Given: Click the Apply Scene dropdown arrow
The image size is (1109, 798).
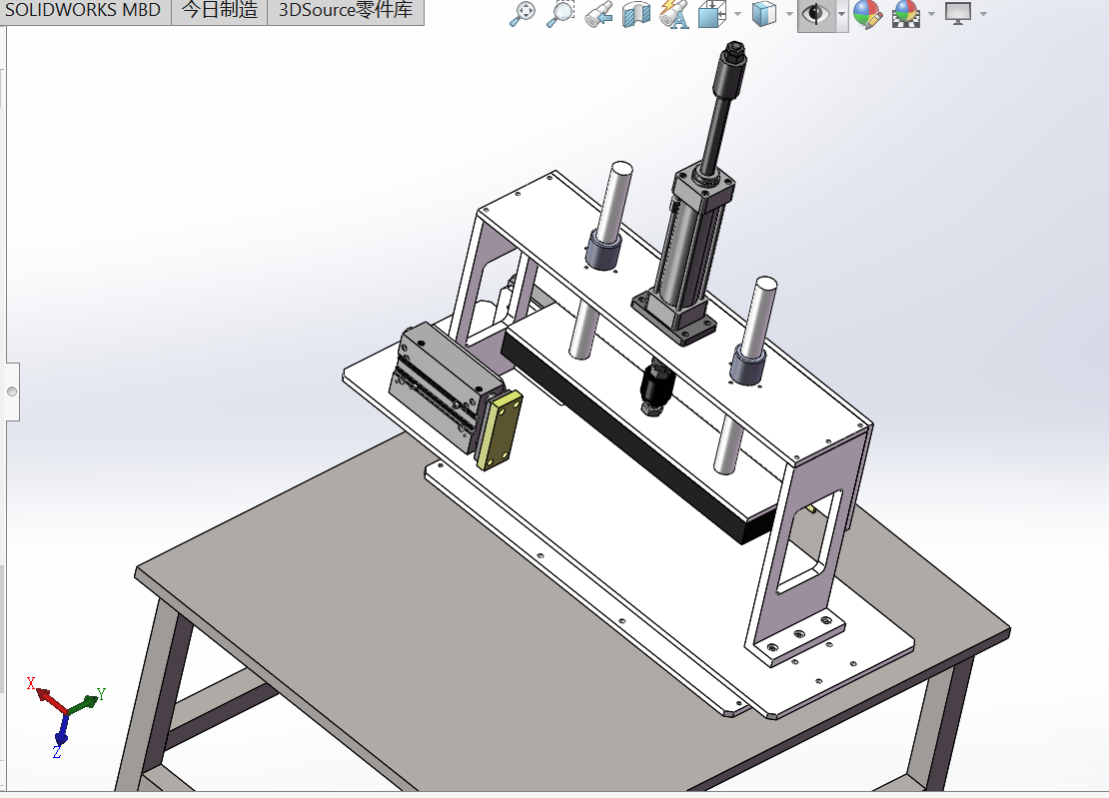Looking at the screenshot, I should point(929,15).
